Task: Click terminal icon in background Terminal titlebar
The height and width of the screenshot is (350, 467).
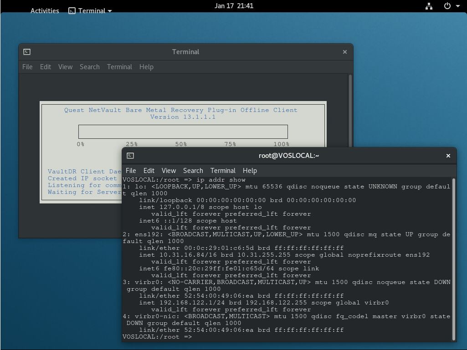Action: 27,52
